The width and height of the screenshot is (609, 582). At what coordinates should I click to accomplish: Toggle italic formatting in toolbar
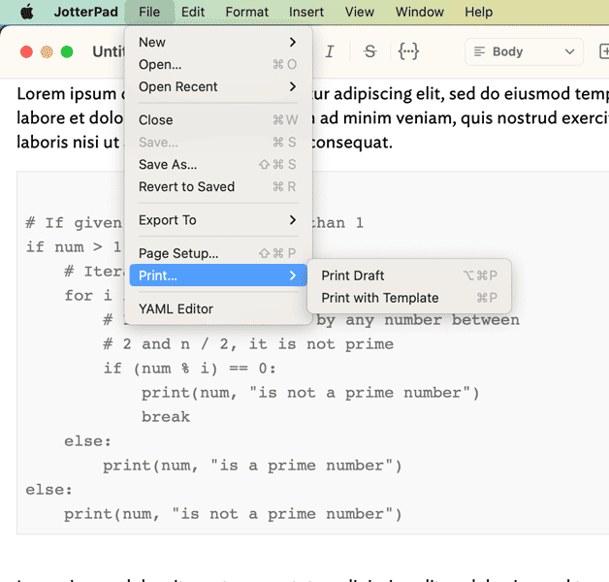tap(330, 51)
